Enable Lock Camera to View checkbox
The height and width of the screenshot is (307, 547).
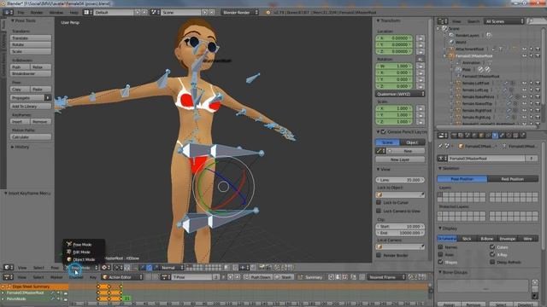379,211
